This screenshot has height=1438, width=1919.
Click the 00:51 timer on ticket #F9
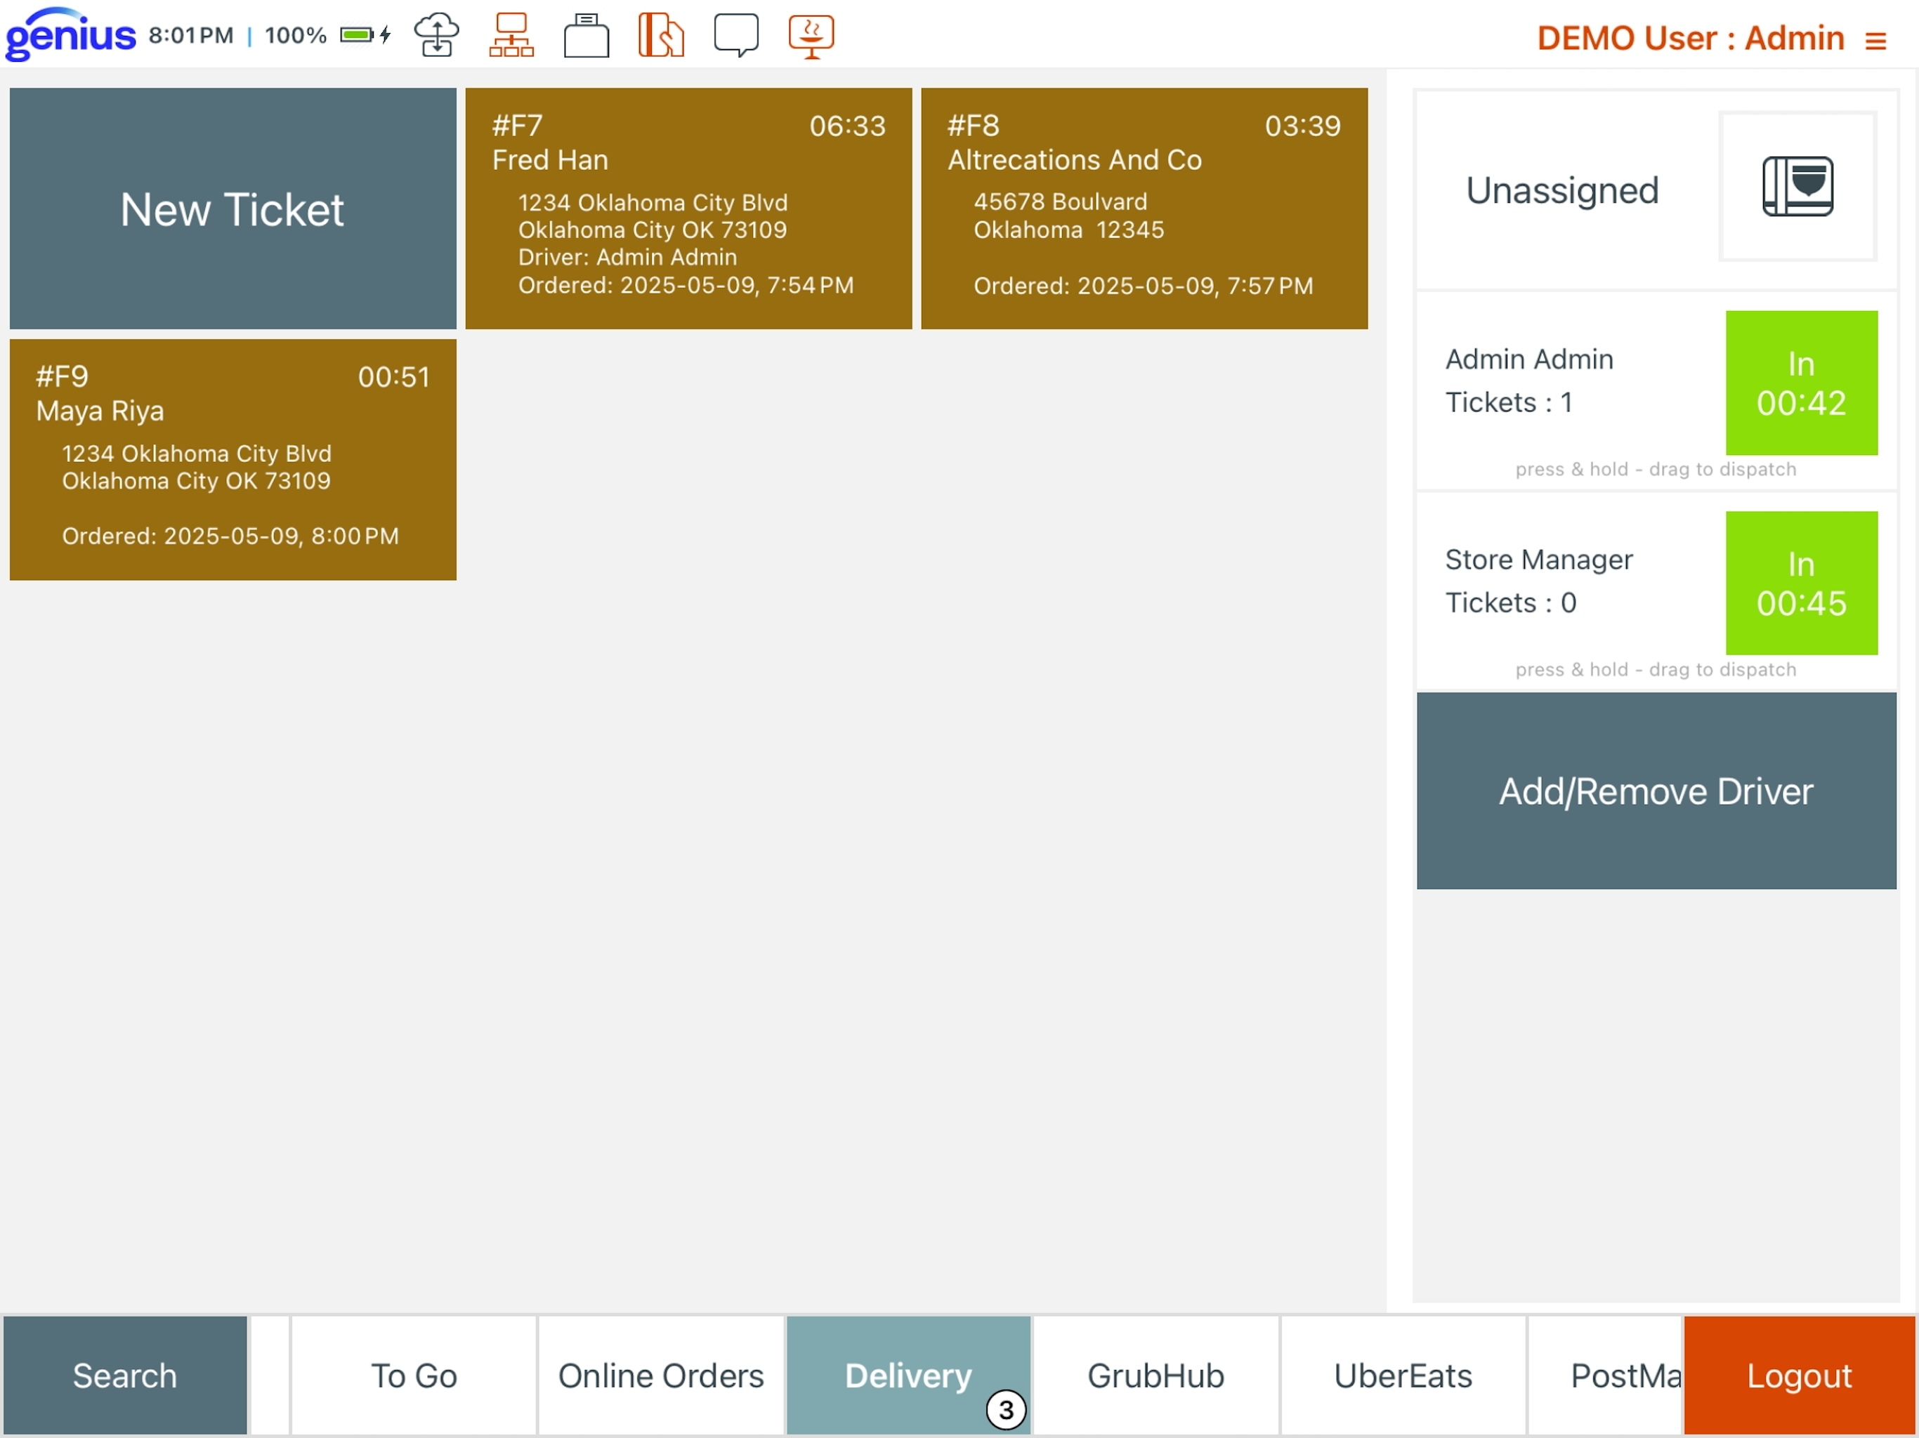394,376
